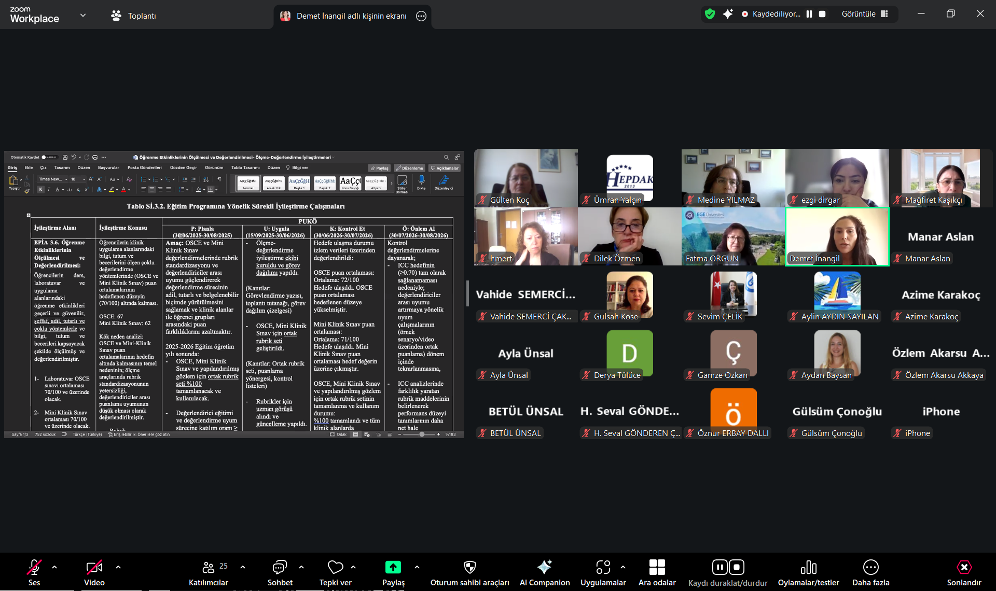Open screen share options ellipsis beside Demet İnangil
This screenshot has width=996, height=591.
pos(421,16)
